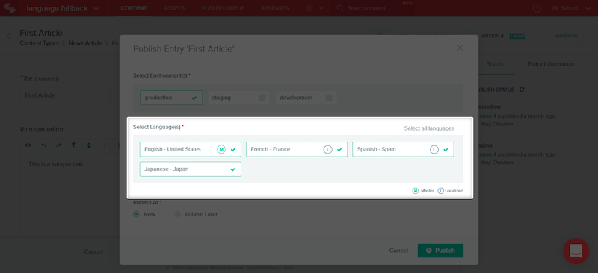Open the user profile dropdown
Image resolution: width=598 pixels, height=273 pixels.
pyautogui.click(x=572, y=8)
